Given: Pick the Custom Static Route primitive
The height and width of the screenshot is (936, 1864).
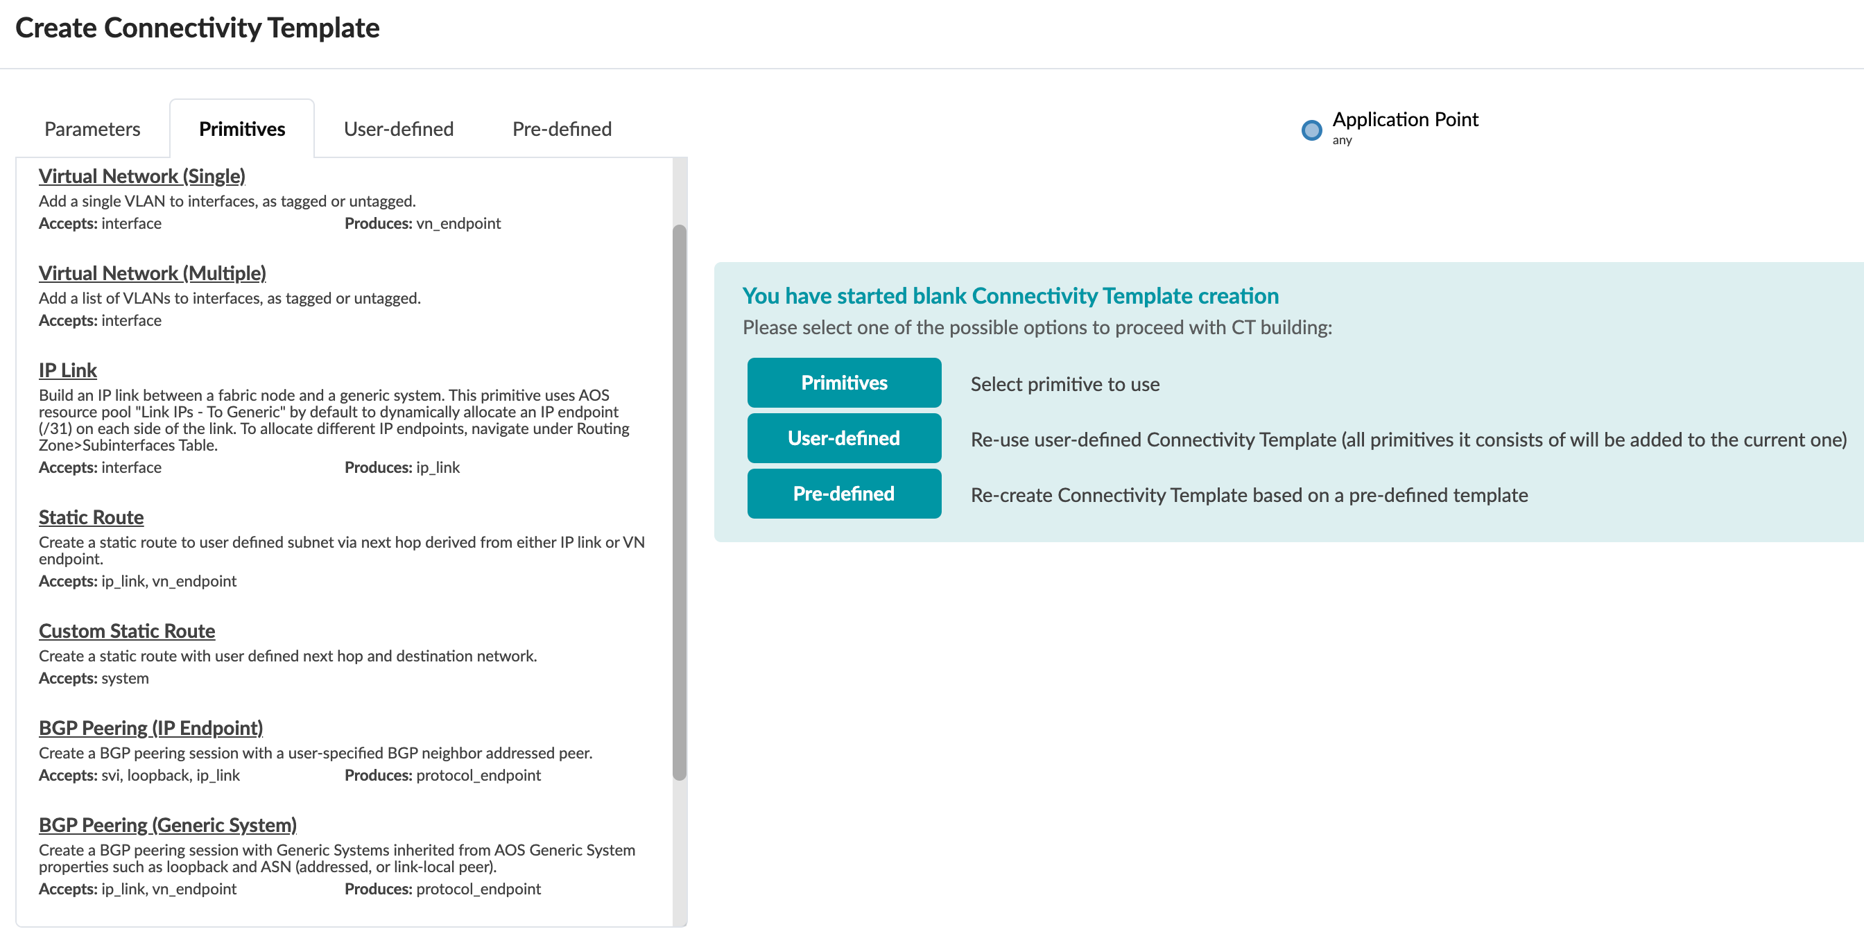Looking at the screenshot, I should tap(127, 631).
